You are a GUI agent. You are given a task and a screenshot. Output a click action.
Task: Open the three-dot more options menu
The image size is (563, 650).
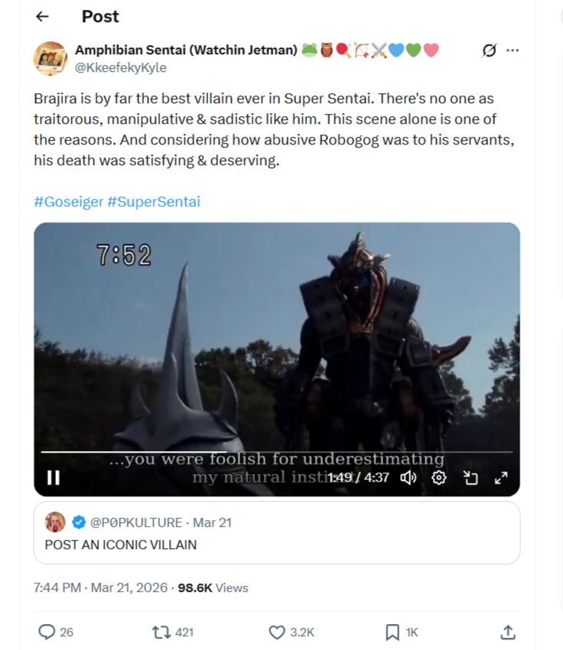[513, 50]
